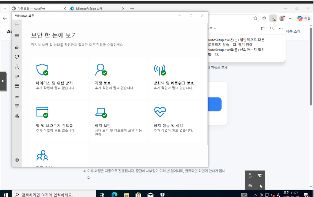Close the Microsoft Edge 소개 tab
The height and width of the screenshot is (197, 314).
pos(123,8)
